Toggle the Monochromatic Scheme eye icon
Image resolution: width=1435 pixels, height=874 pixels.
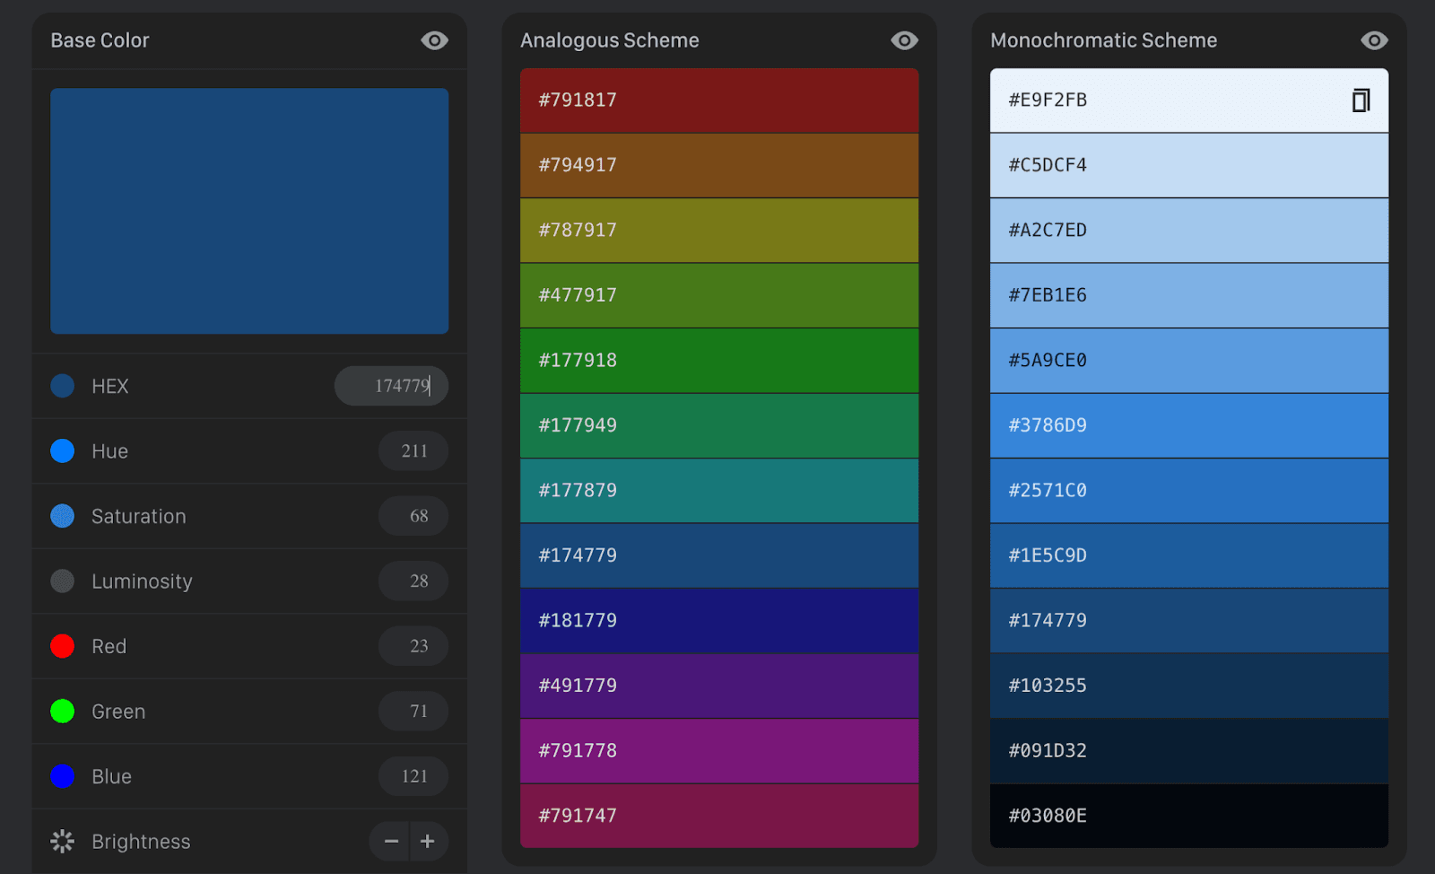1374,39
